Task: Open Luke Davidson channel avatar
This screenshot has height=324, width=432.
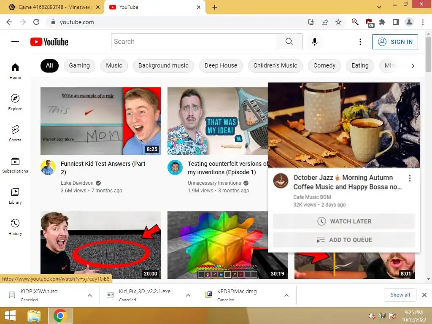Action: tap(48, 167)
